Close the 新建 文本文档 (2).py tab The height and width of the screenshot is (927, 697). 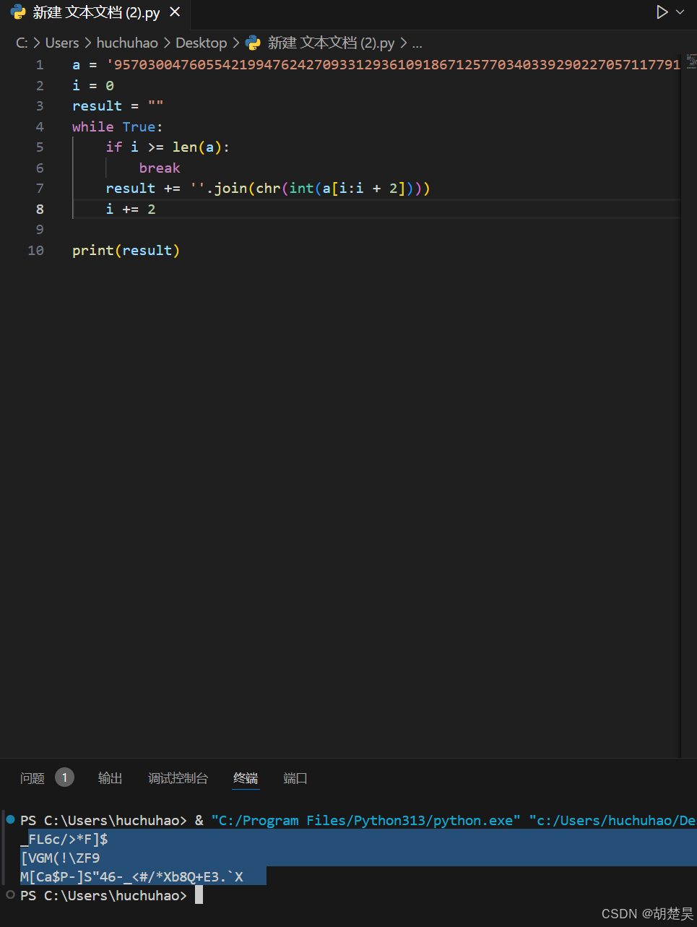coord(175,12)
